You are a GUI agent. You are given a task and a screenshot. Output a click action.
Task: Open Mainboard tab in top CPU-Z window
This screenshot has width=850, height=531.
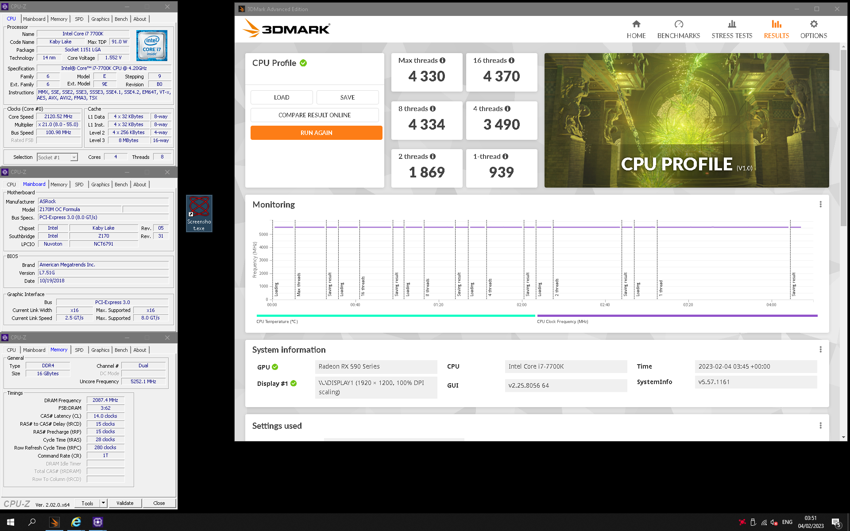coord(34,19)
